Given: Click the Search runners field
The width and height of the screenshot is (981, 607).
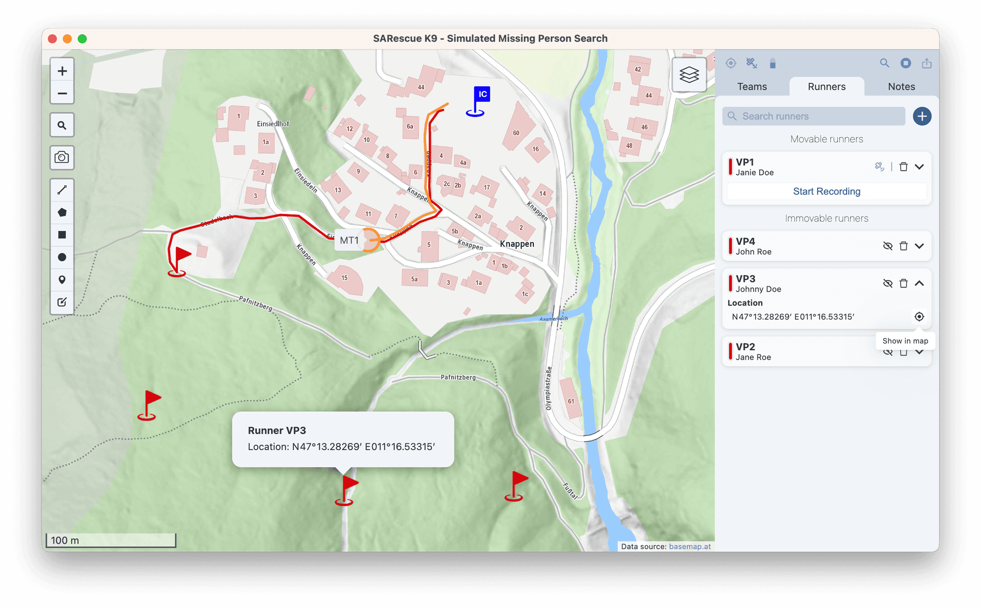Looking at the screenshot, I should [813, 116].
